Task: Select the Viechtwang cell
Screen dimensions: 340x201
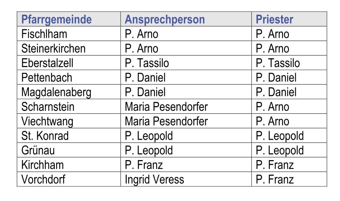Action: (47, 121)
